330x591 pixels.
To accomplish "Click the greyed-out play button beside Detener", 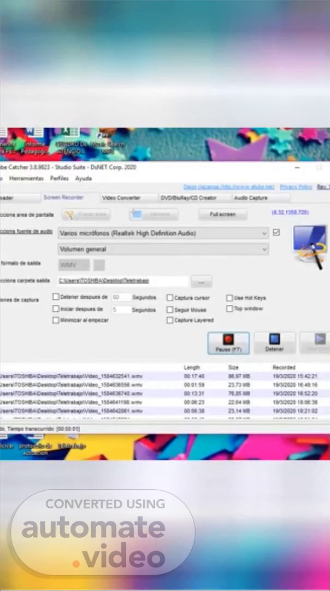I will pyautogui.click(x=316, y=343).
